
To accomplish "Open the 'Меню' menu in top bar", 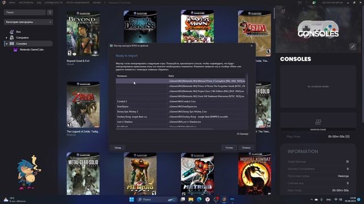I will 12,2.
